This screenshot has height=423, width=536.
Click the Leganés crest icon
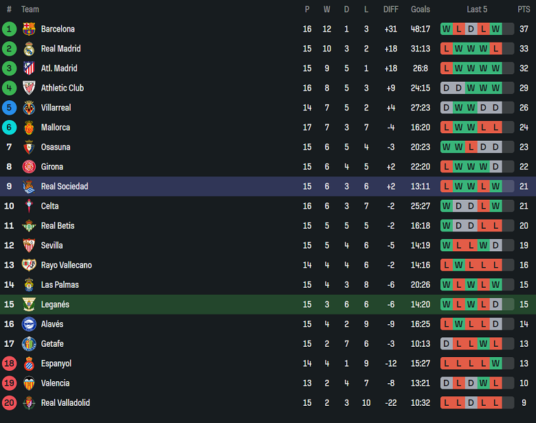28,304
